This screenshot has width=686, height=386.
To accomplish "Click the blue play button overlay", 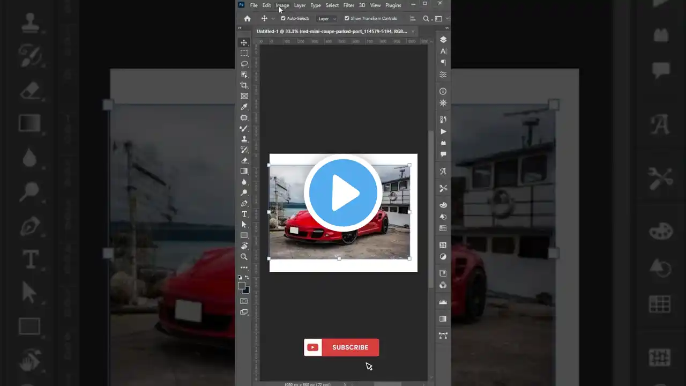I will click(x=343, y=193).
